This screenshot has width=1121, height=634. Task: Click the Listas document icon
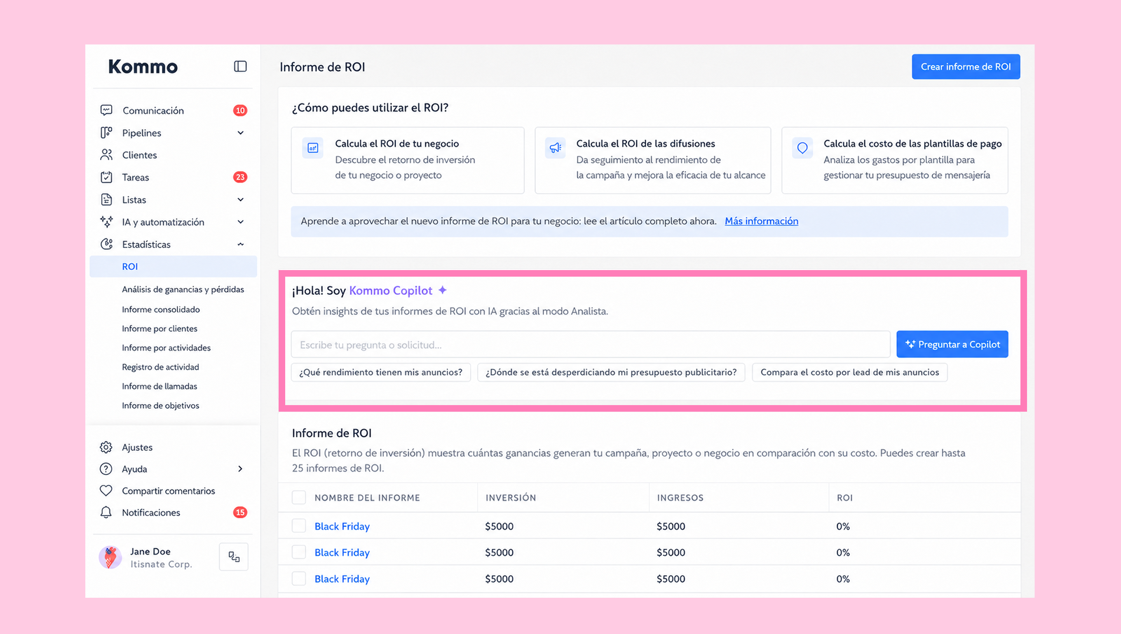point(106,199)
